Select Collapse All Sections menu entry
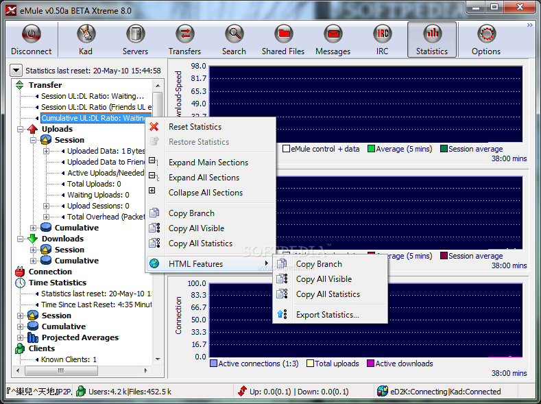The width and height of the screenshot is (541, 404). (x=211, y=193)
